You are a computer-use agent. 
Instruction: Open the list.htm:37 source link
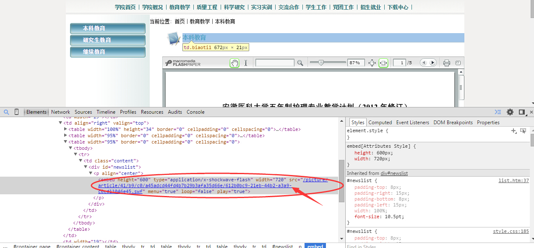point(513,180)
